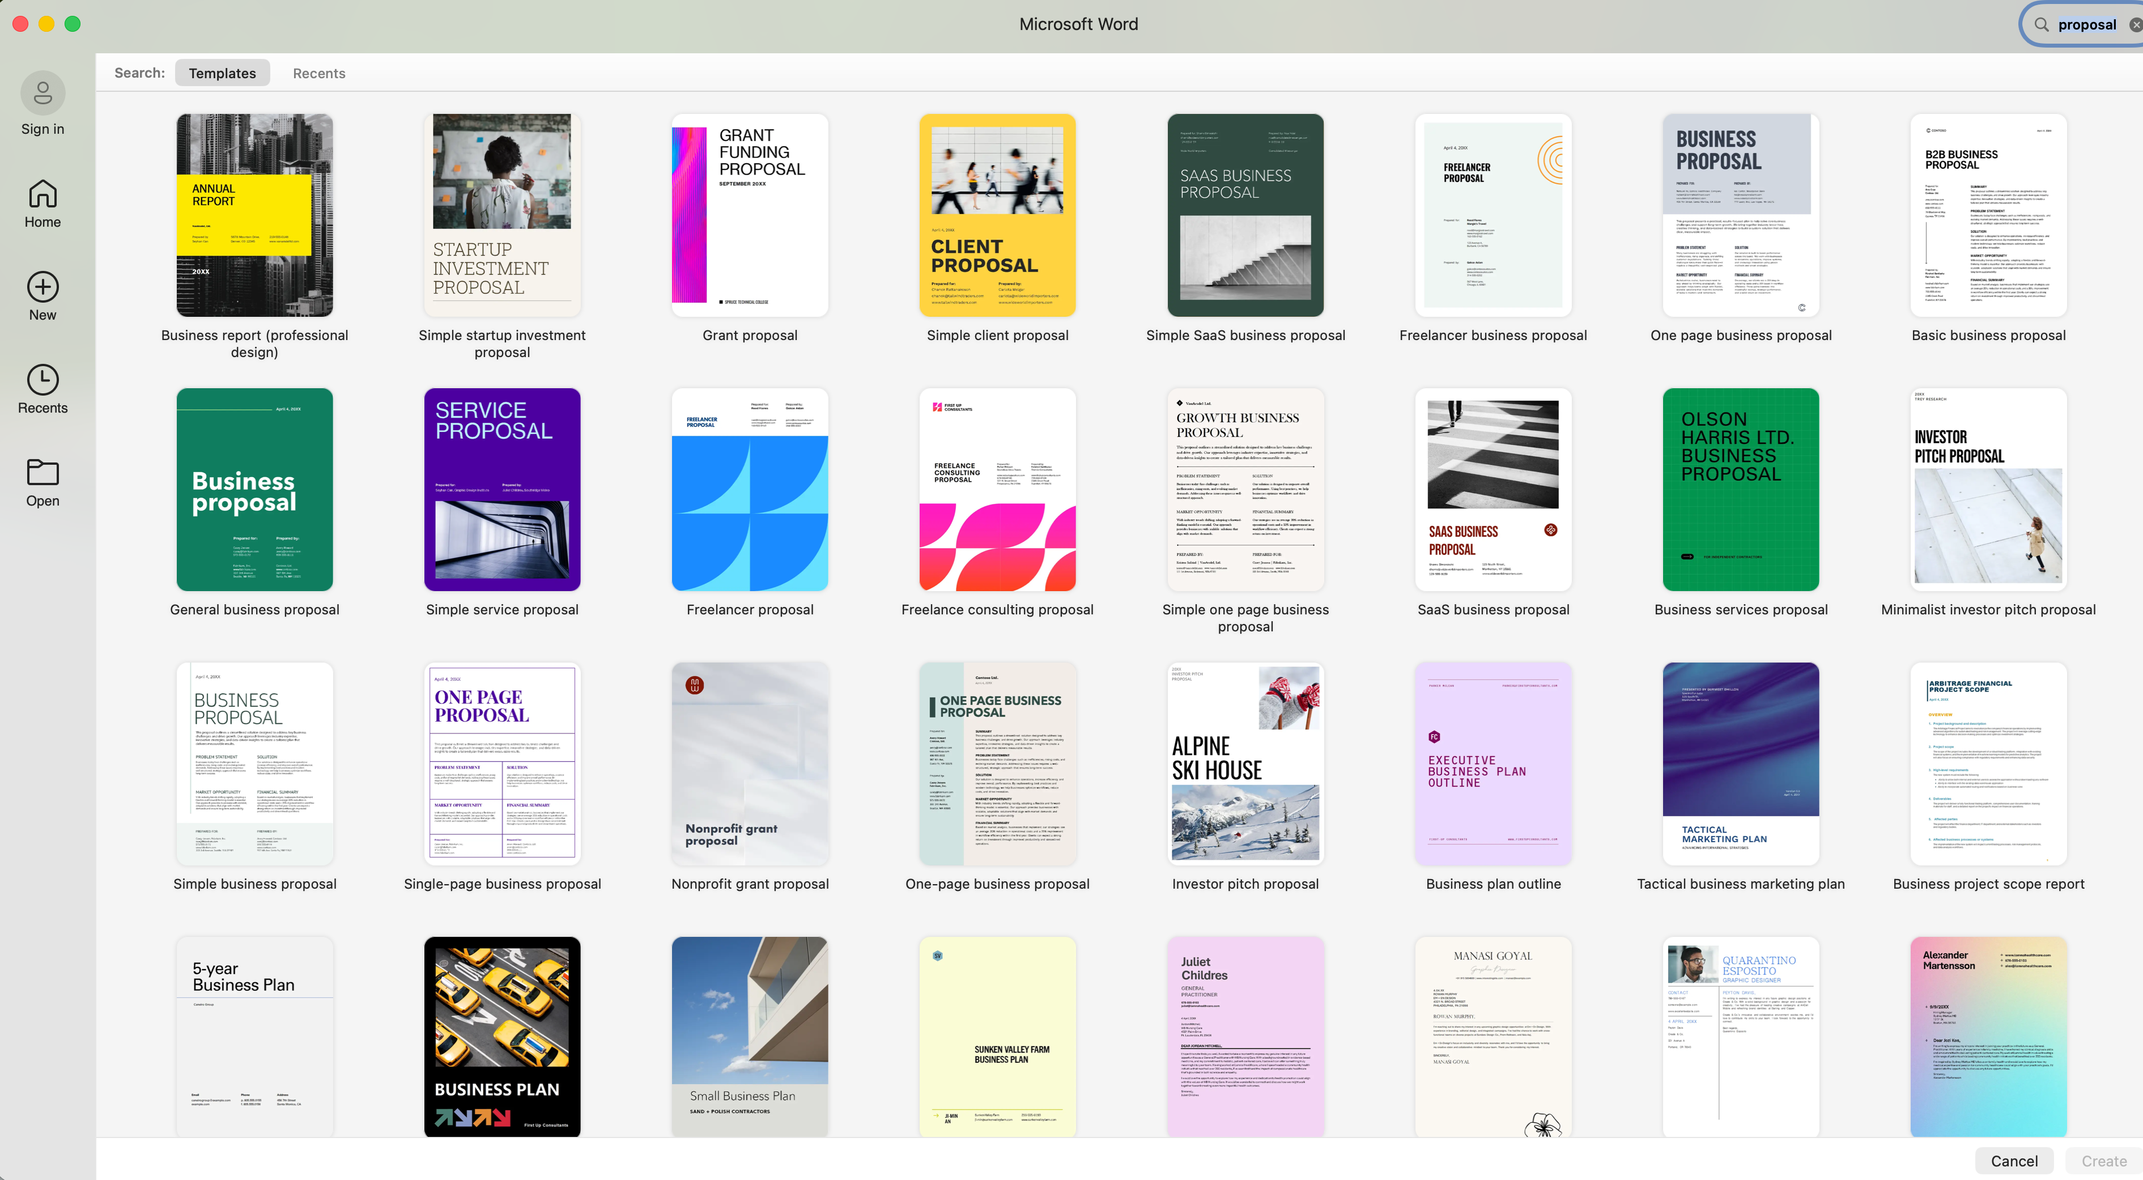Image resolution: width=2143 pixels, height=1180 pixels.
Task: Select One page business proposal template
Action: [x=1741, y=215]
